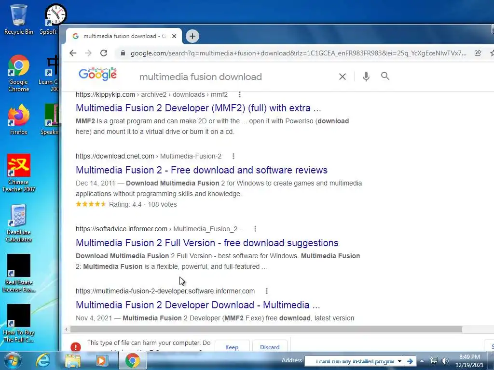The image size is (494, 370).
Task: Click the scrollbar left arrow
Action: point(66,330)
